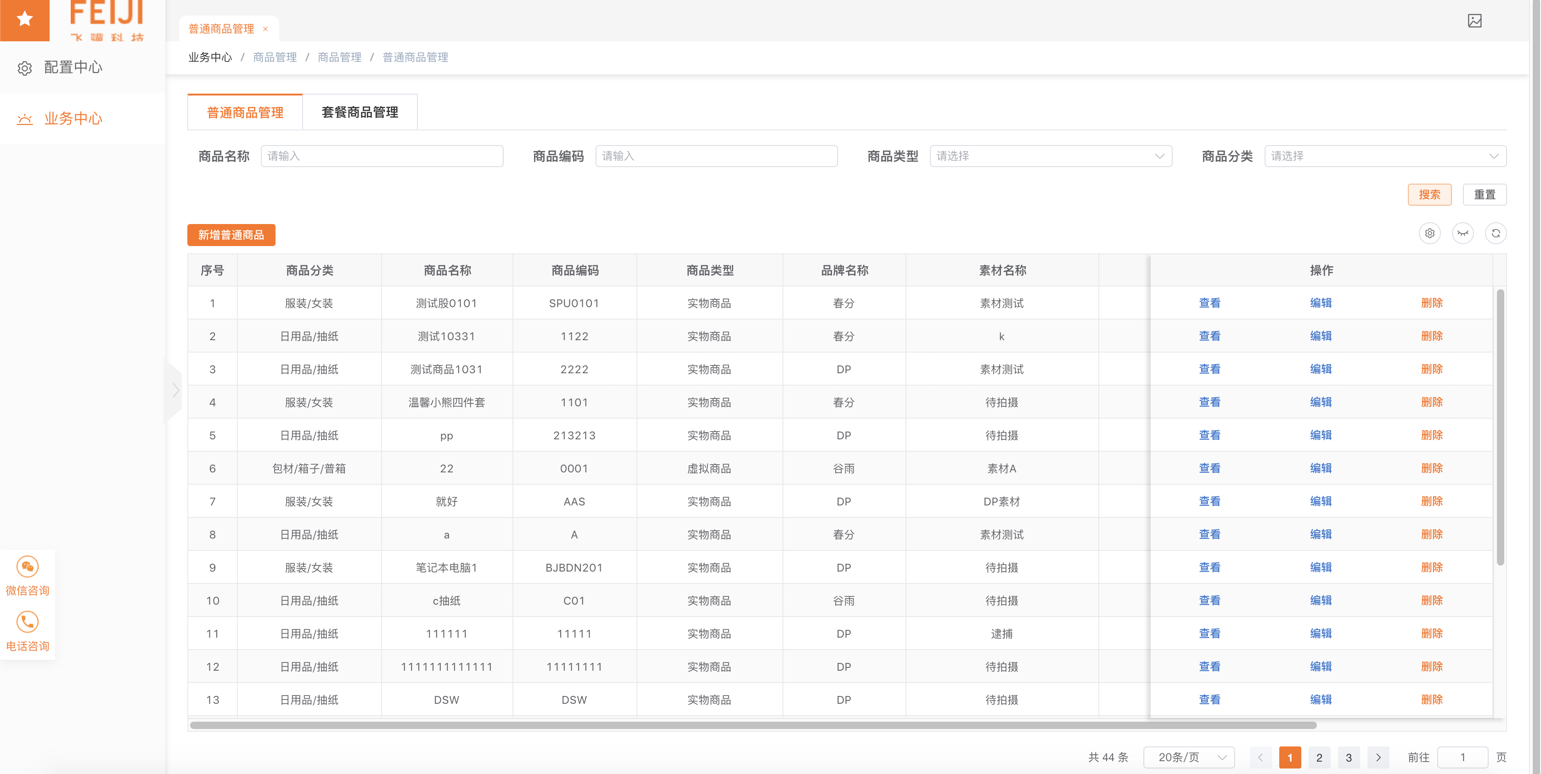Go to page 2
The width and height of the screenshot is (1541, 774).
pos(1319,757)
